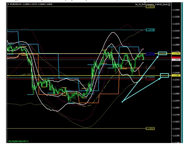Click the blue 1.12741 level label
The image size is (188, 145).
tap(150, 54)
